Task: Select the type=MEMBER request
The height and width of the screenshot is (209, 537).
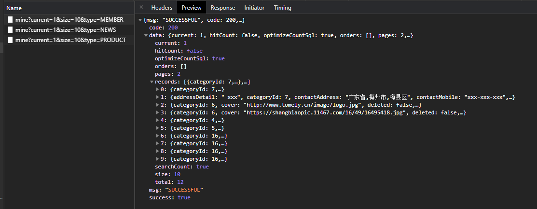Action: coord(69,20)
